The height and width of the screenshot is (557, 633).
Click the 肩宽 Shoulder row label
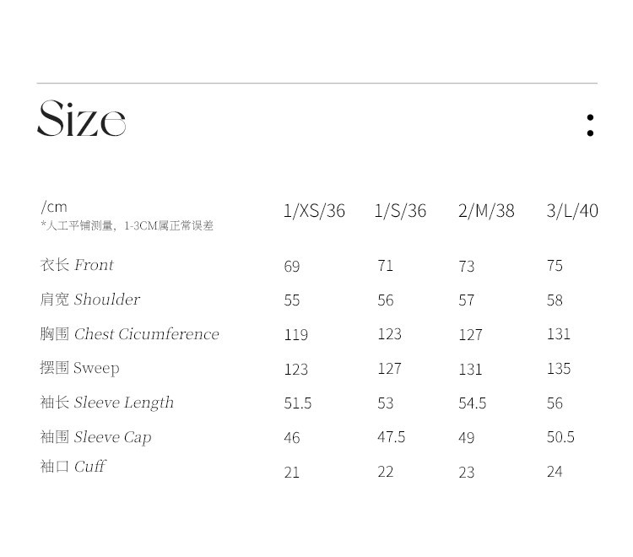(x=90, y=300)
